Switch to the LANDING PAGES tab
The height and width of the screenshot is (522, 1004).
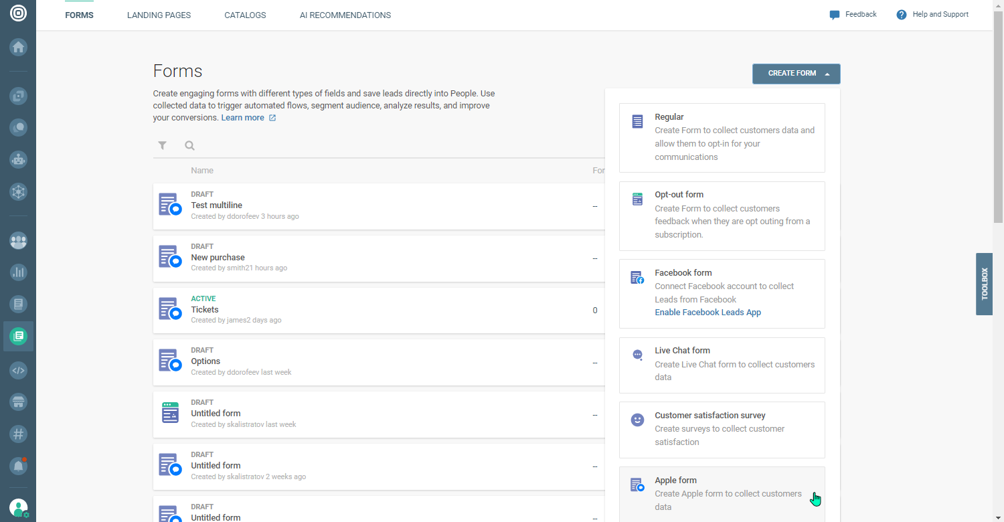click(159, 15)
